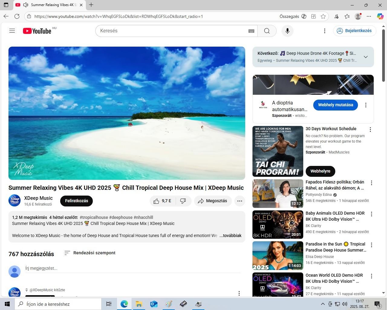The width and height of the screenshot is (387, 310).
Task: Open the Pottyondy Edina channel link
Action: [x=319, y=195]
